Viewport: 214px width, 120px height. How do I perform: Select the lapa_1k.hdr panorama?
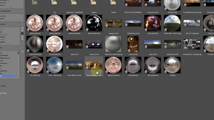(74, 44)
